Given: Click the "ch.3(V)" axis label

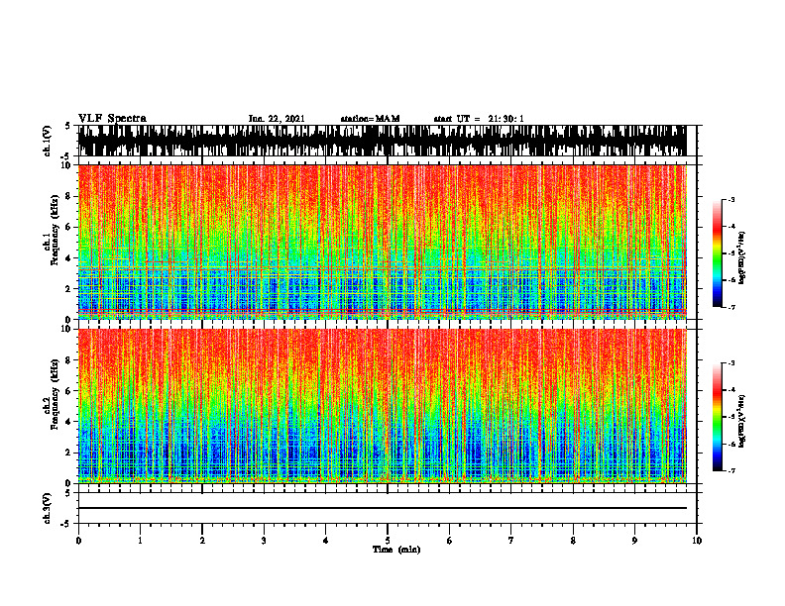Looking at the screenshot, I should 48,509.
